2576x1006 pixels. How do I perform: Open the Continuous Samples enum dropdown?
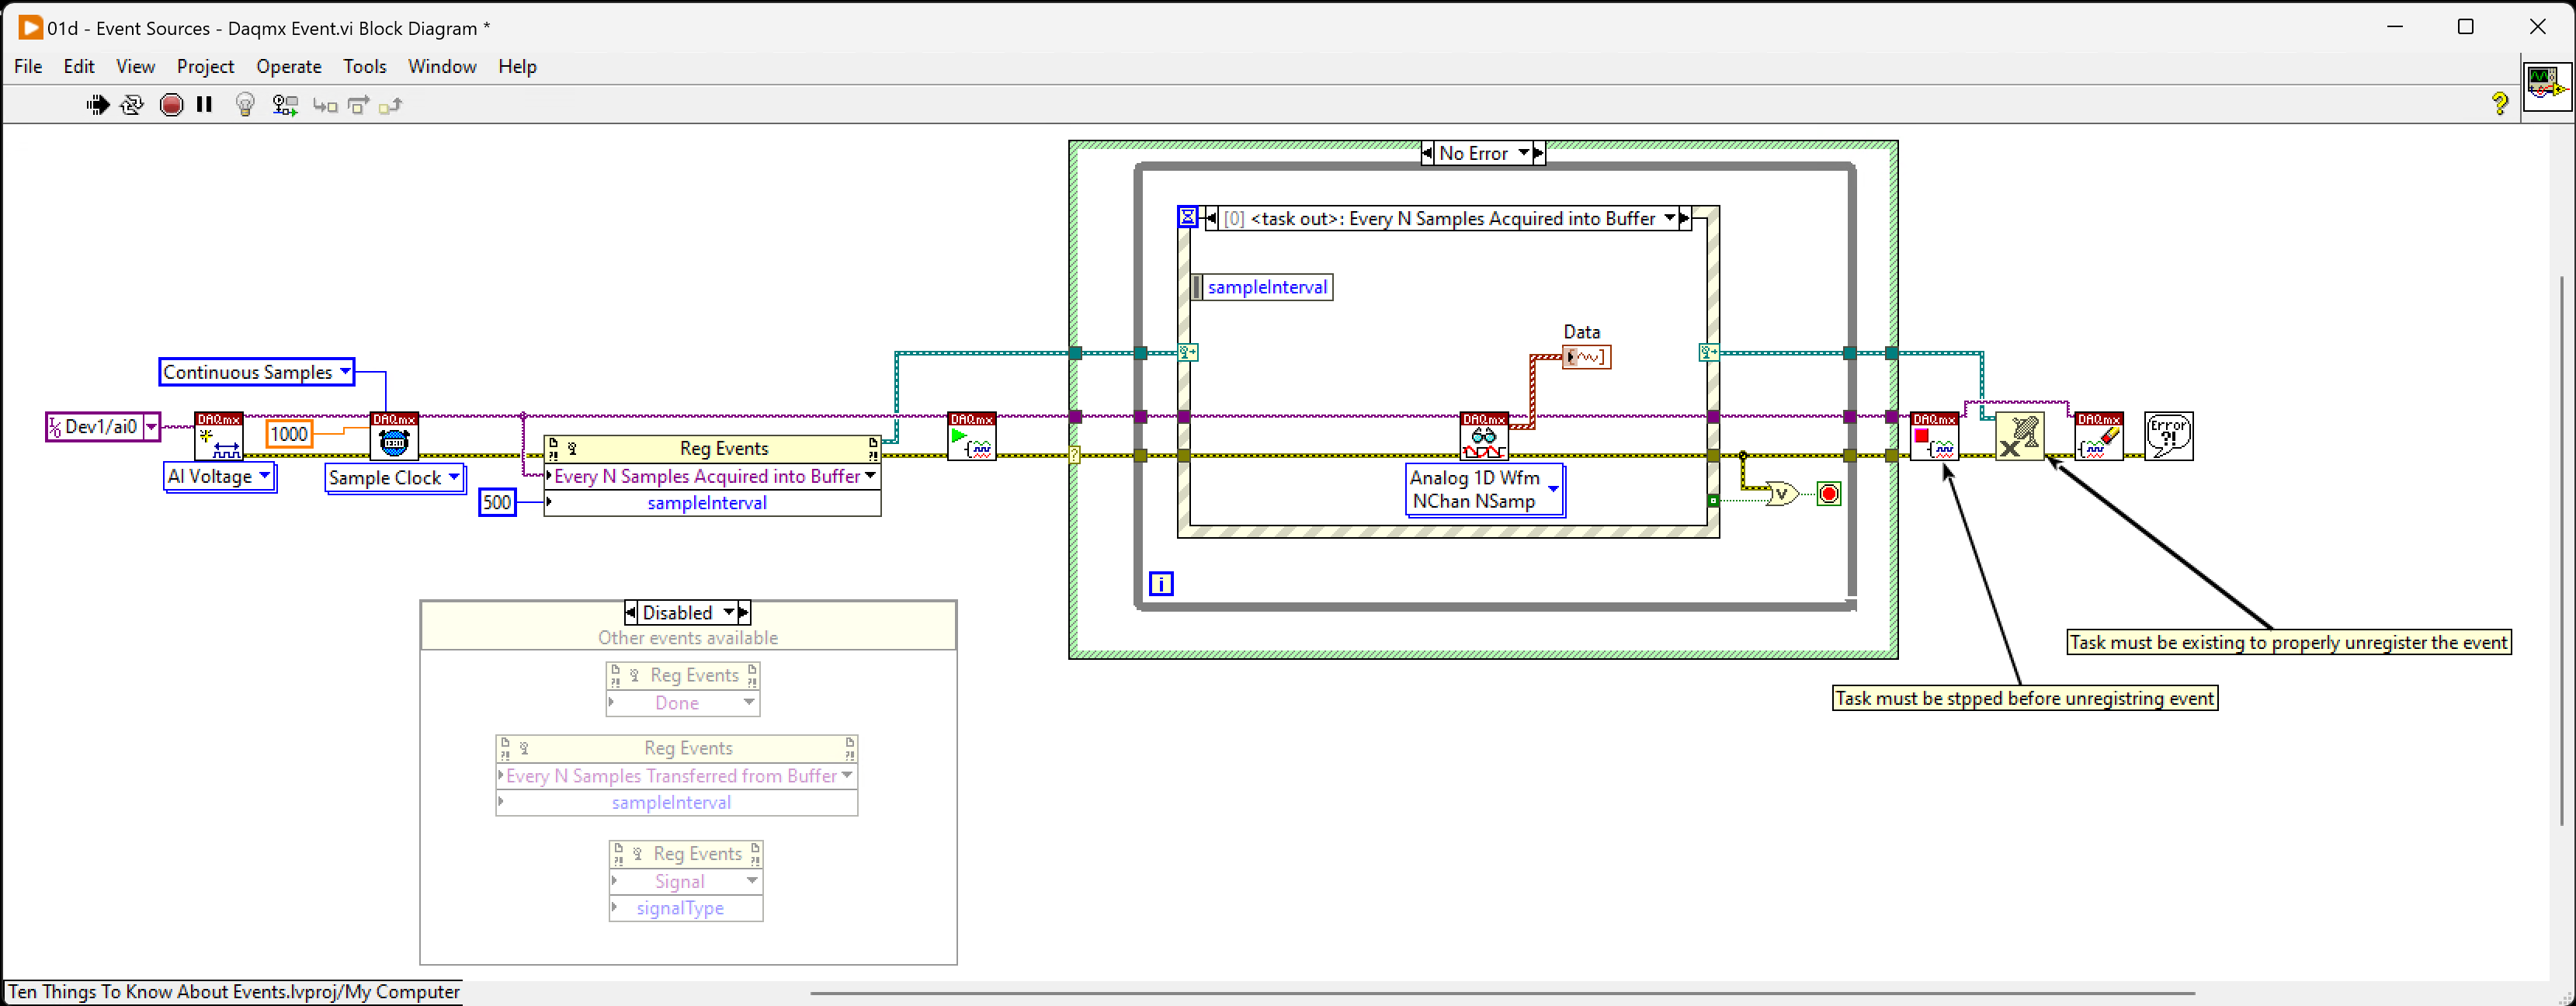click(x=345, y=371)
